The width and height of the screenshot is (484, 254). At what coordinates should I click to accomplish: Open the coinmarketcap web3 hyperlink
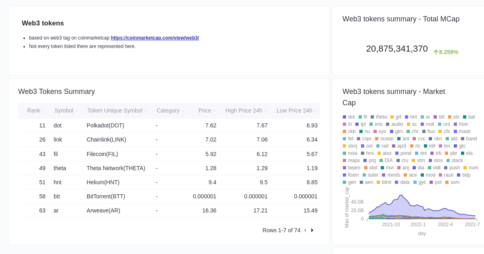click(155, 38)
